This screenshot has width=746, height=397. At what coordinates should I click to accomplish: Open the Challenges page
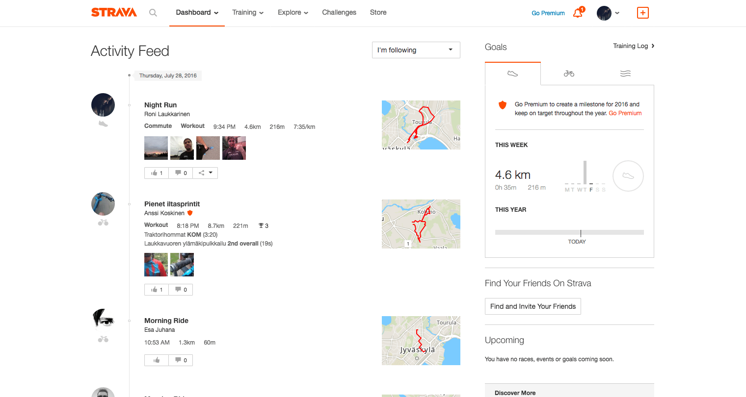pos(339,13)
